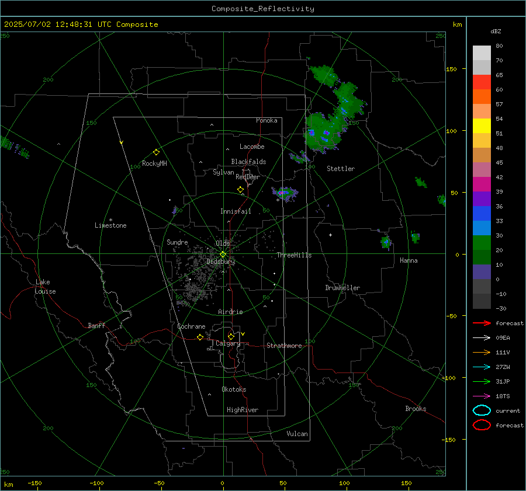Select the light gray 80-70 dBZ swatch
Image resolution: width=526 pixels, height=491 pixels.
point(482,53)
